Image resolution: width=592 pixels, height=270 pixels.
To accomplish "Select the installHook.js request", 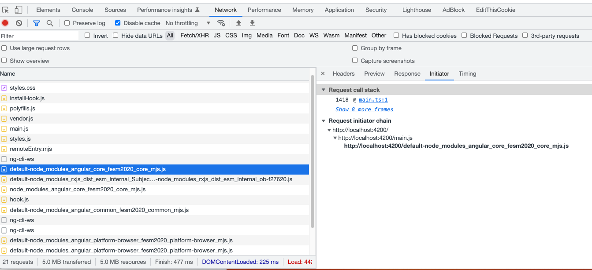I will [155, 98].
